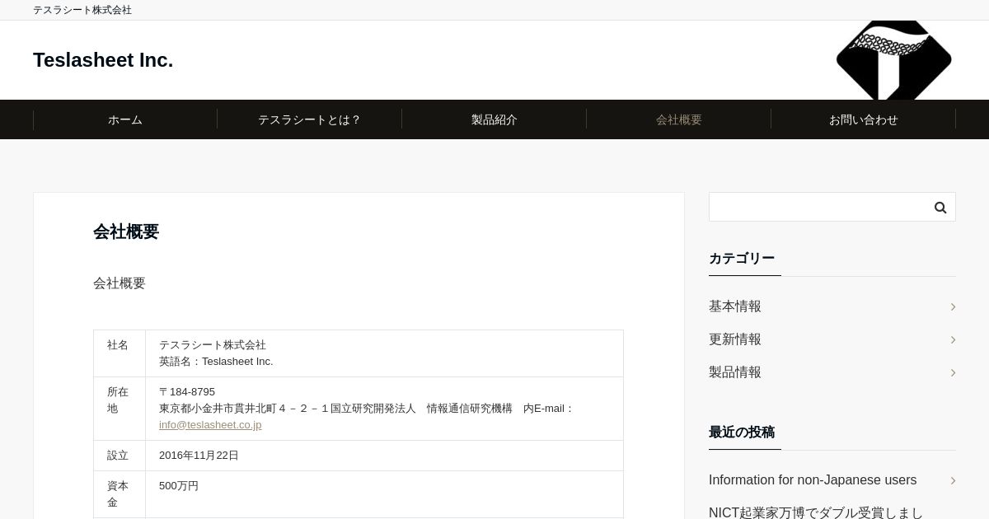Click テスラシート株式会社 in the top bar
The width and height of the screenshot is (989, 519).
coord(82,10)
